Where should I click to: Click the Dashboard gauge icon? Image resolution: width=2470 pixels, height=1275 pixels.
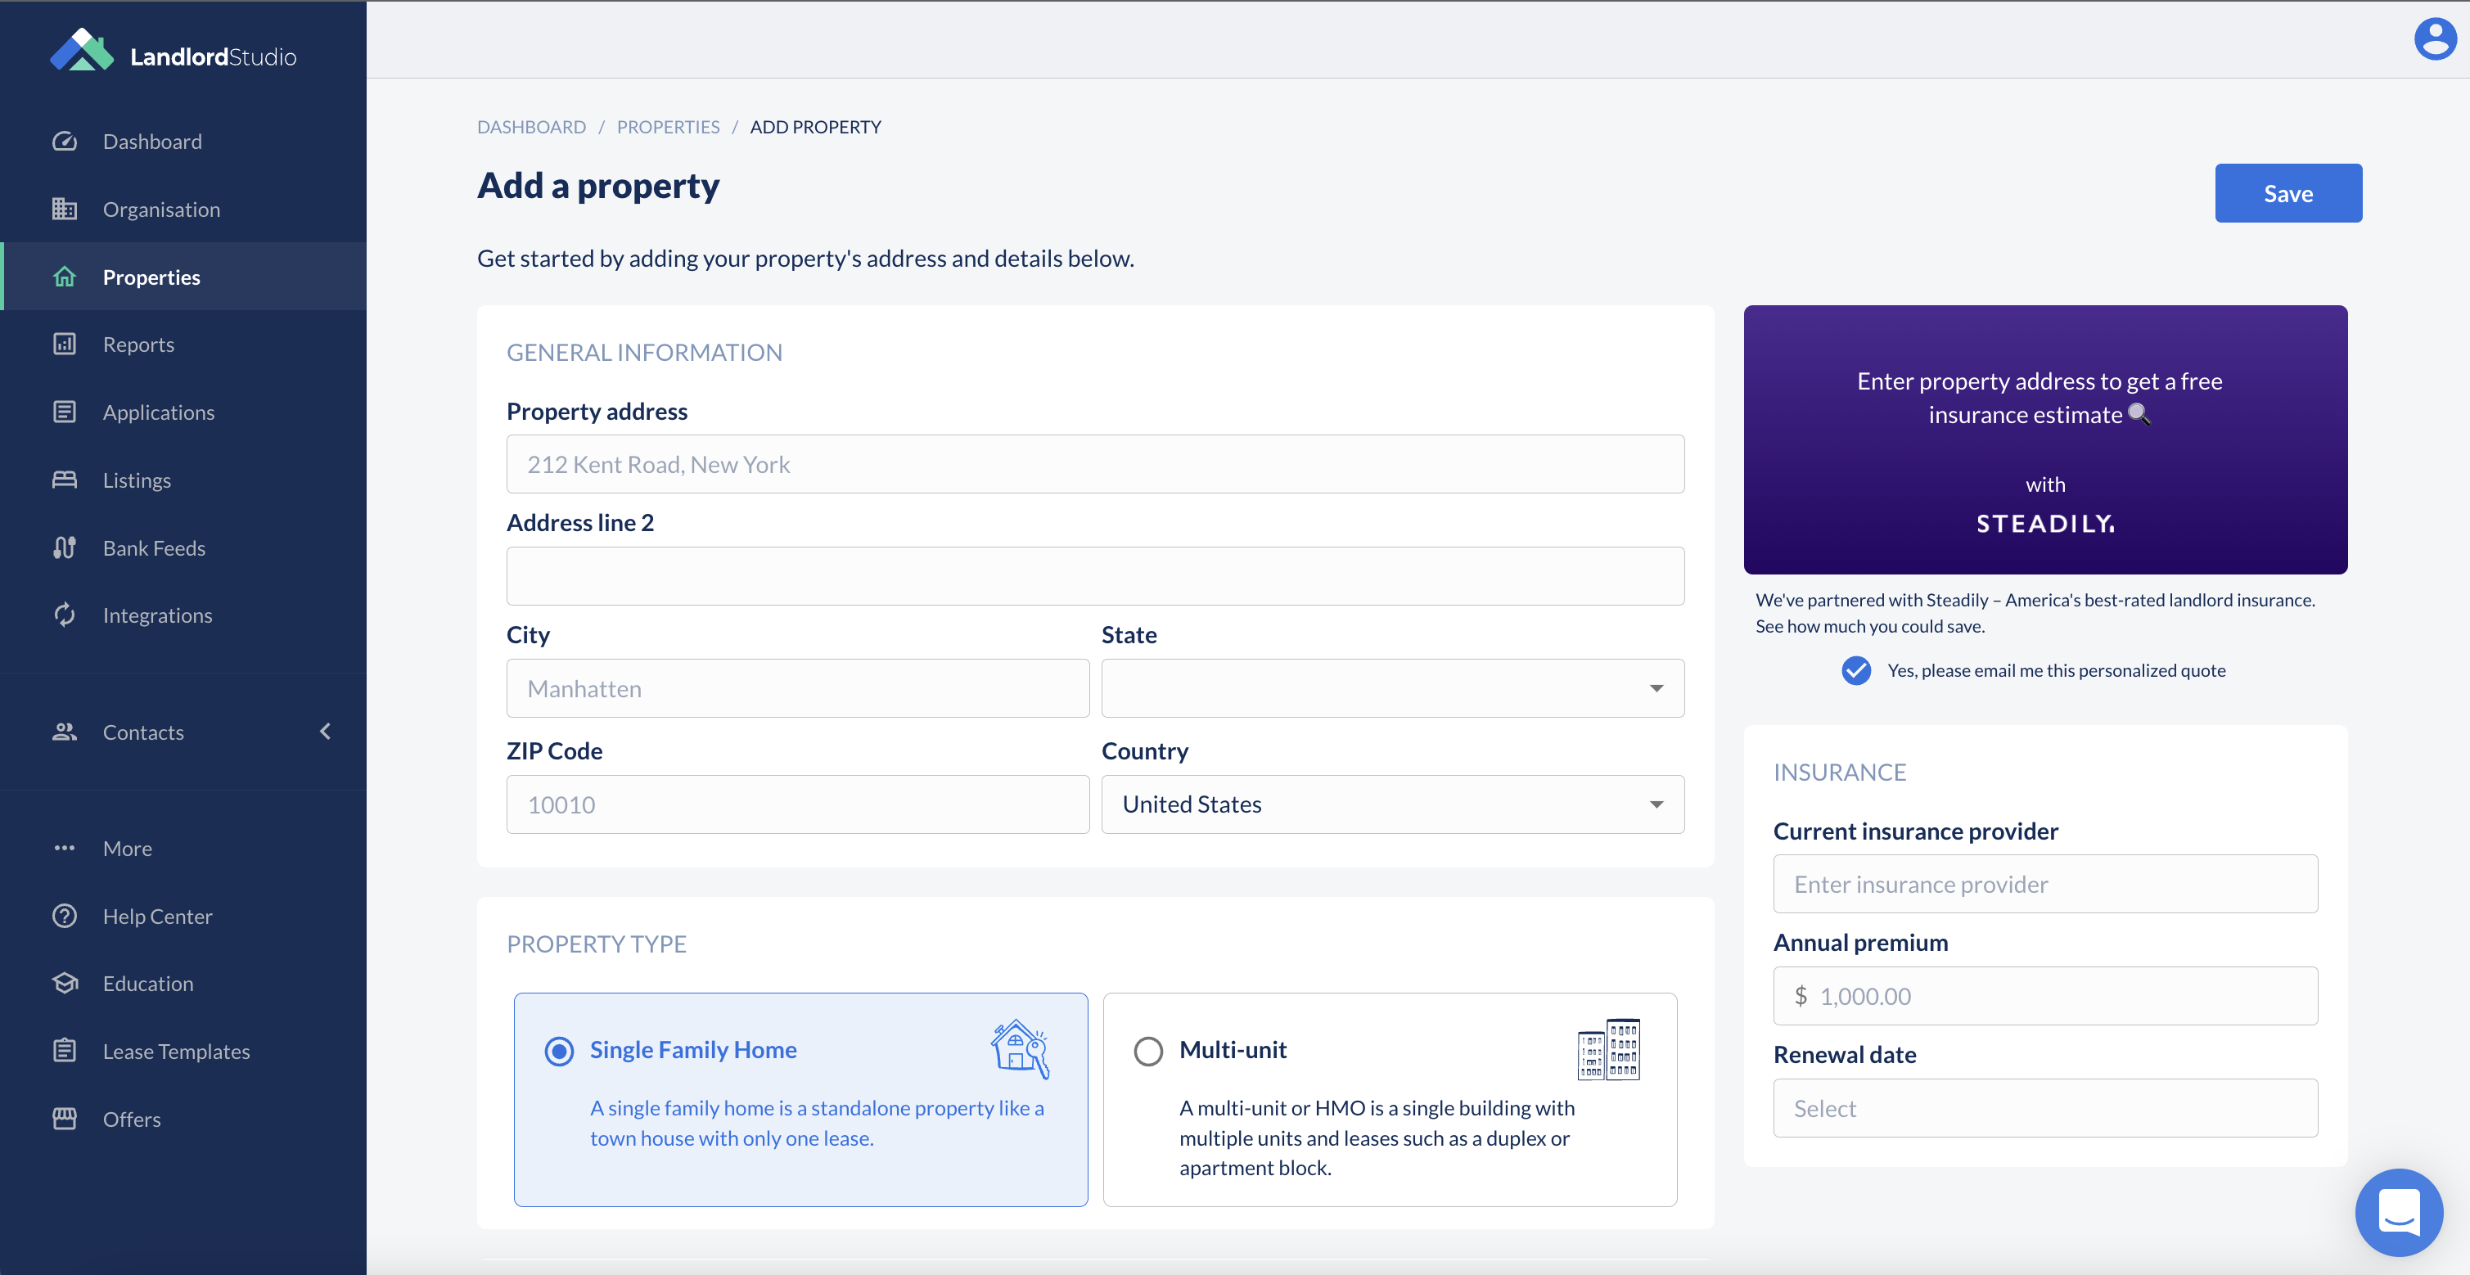tap(64, 142)
